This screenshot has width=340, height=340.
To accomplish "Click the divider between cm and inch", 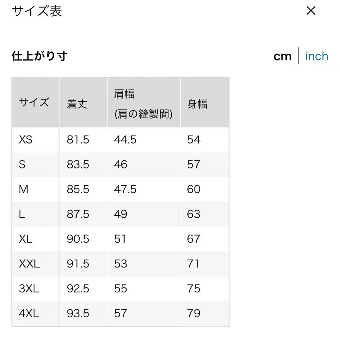I will coord(300,56).
